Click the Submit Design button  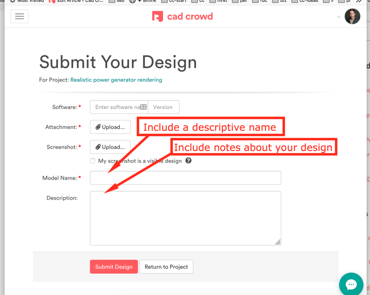[x=114, y=266]
